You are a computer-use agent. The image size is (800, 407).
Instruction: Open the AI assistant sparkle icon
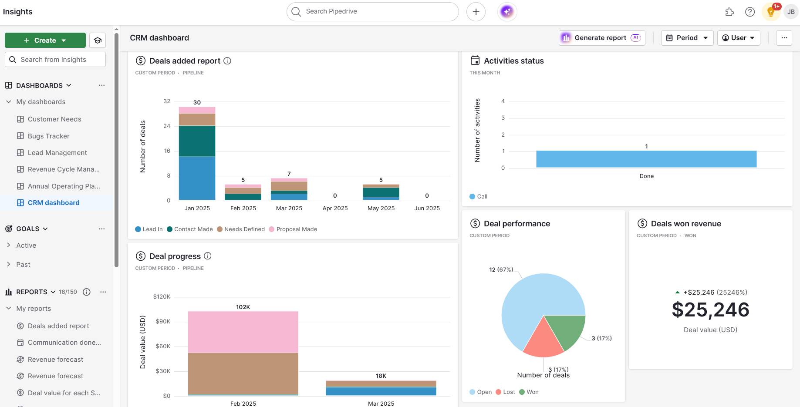(506, 11)
